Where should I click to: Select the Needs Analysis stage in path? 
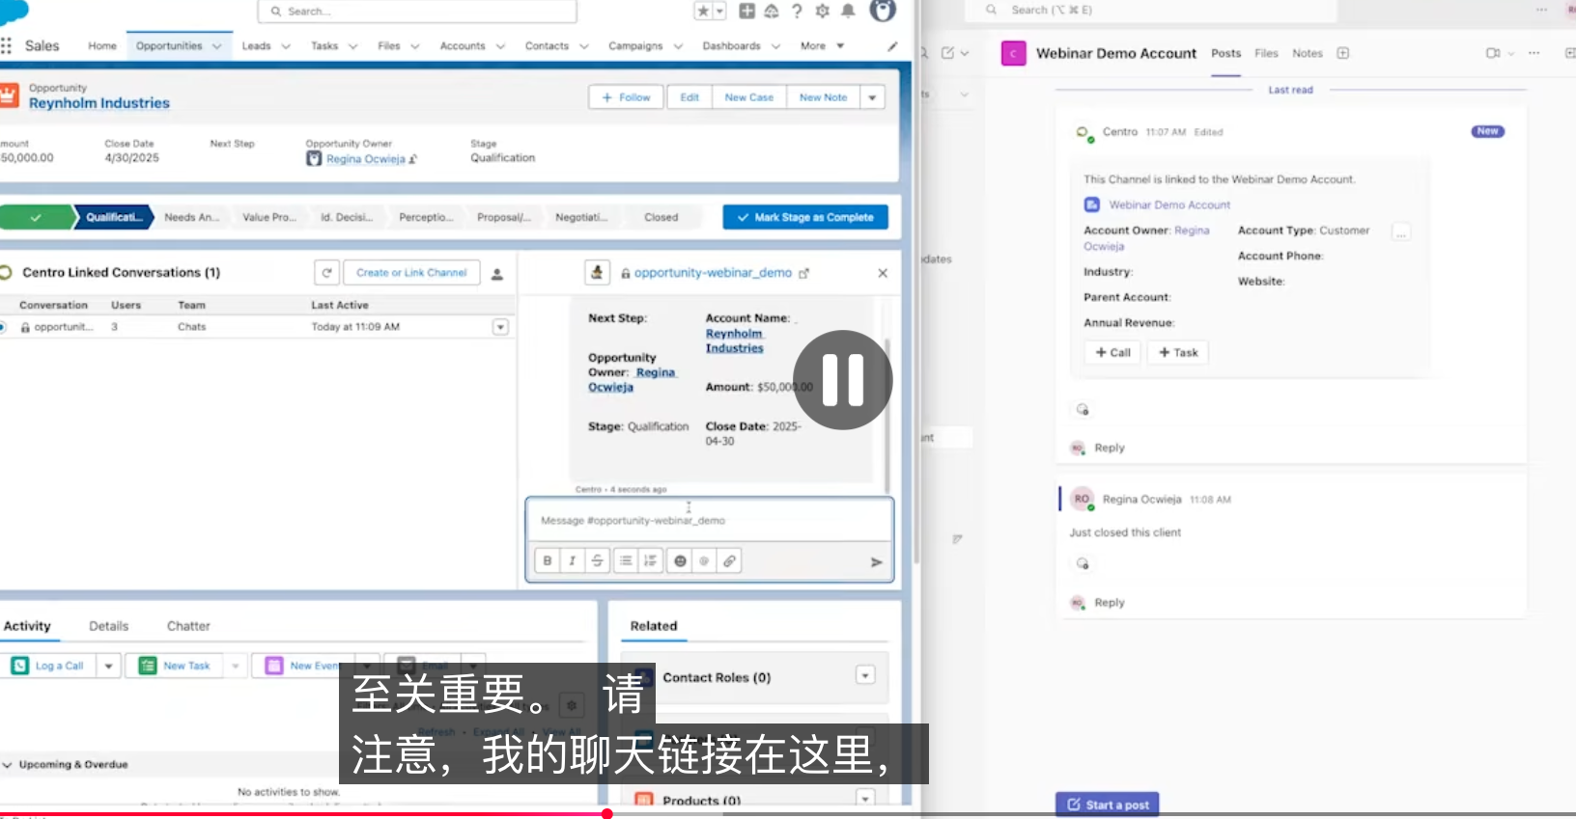192,217
